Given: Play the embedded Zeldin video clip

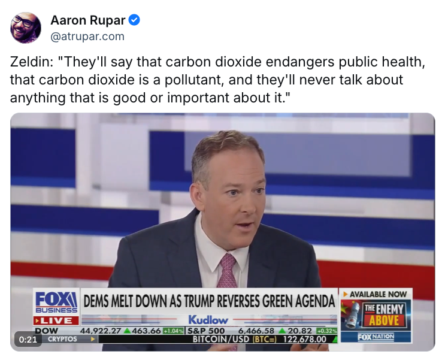Looking at the screenshot, I should pyautogui.click(x=223, y=232).
